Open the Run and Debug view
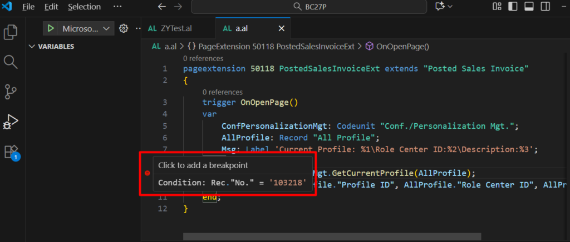The width and height of the screenshot is (570, 242). (x=11, y=121)
